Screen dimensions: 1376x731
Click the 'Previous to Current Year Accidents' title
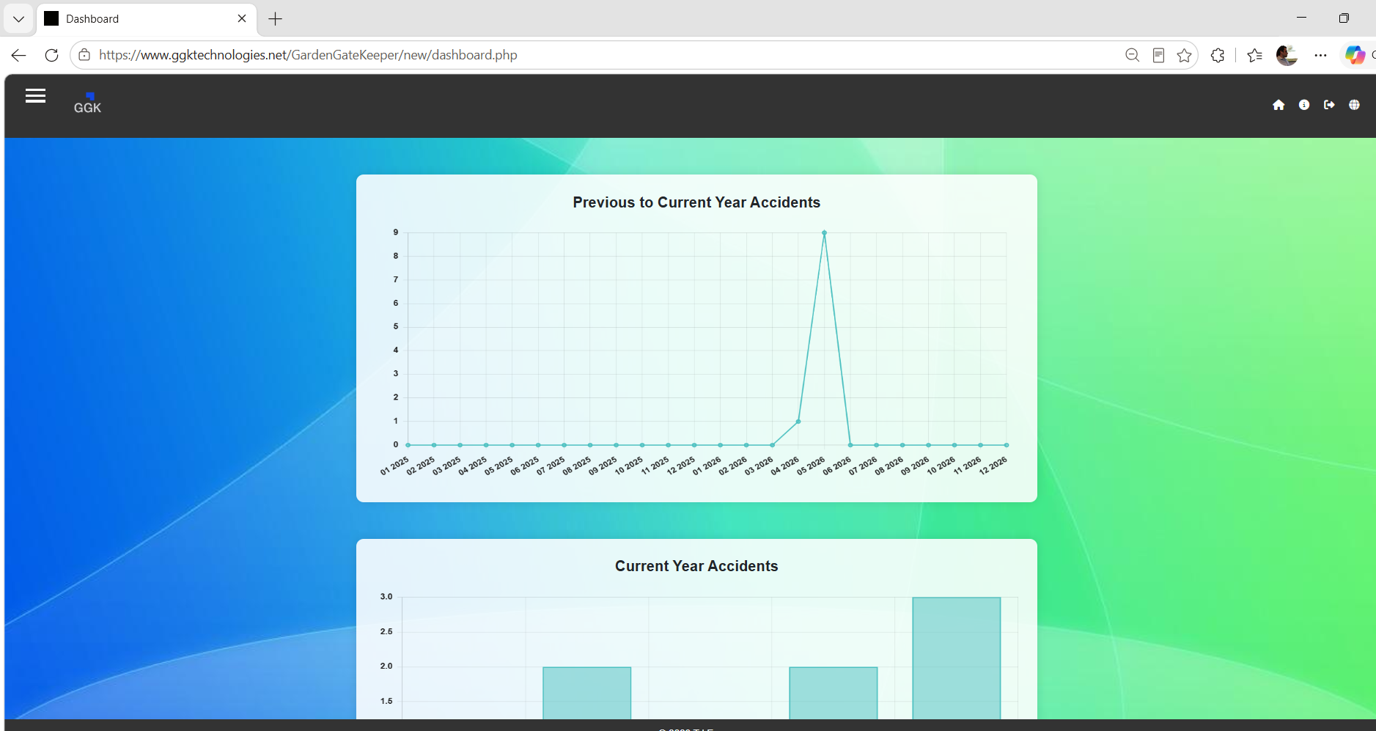[696, 202]
